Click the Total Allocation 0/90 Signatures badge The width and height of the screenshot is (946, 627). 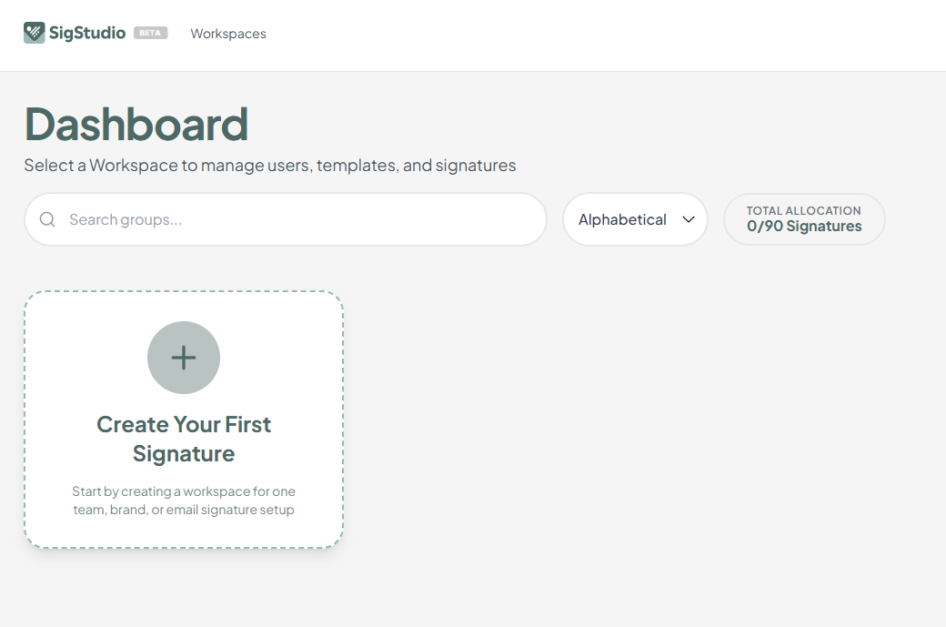[x=804, y=219]
